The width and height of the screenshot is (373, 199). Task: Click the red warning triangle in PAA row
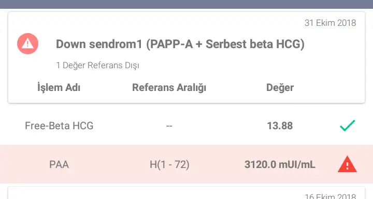pyautogui.click(x=347, y=164)
